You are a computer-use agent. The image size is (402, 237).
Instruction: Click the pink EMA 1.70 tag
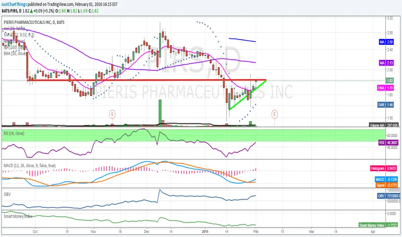386,88
